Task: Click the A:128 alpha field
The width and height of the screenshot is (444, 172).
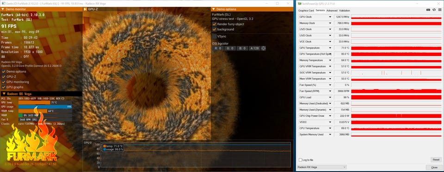Action: (254, 49)
